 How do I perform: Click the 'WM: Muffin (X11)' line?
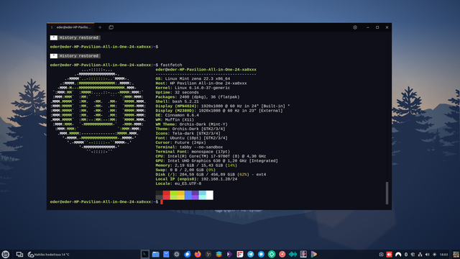click(x=175, y=120)
